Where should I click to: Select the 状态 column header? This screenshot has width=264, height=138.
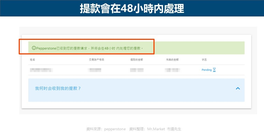(x=204, y=60)
